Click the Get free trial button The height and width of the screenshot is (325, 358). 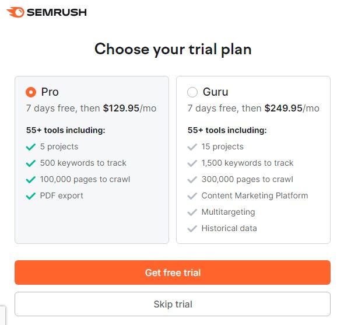(173, 272)
